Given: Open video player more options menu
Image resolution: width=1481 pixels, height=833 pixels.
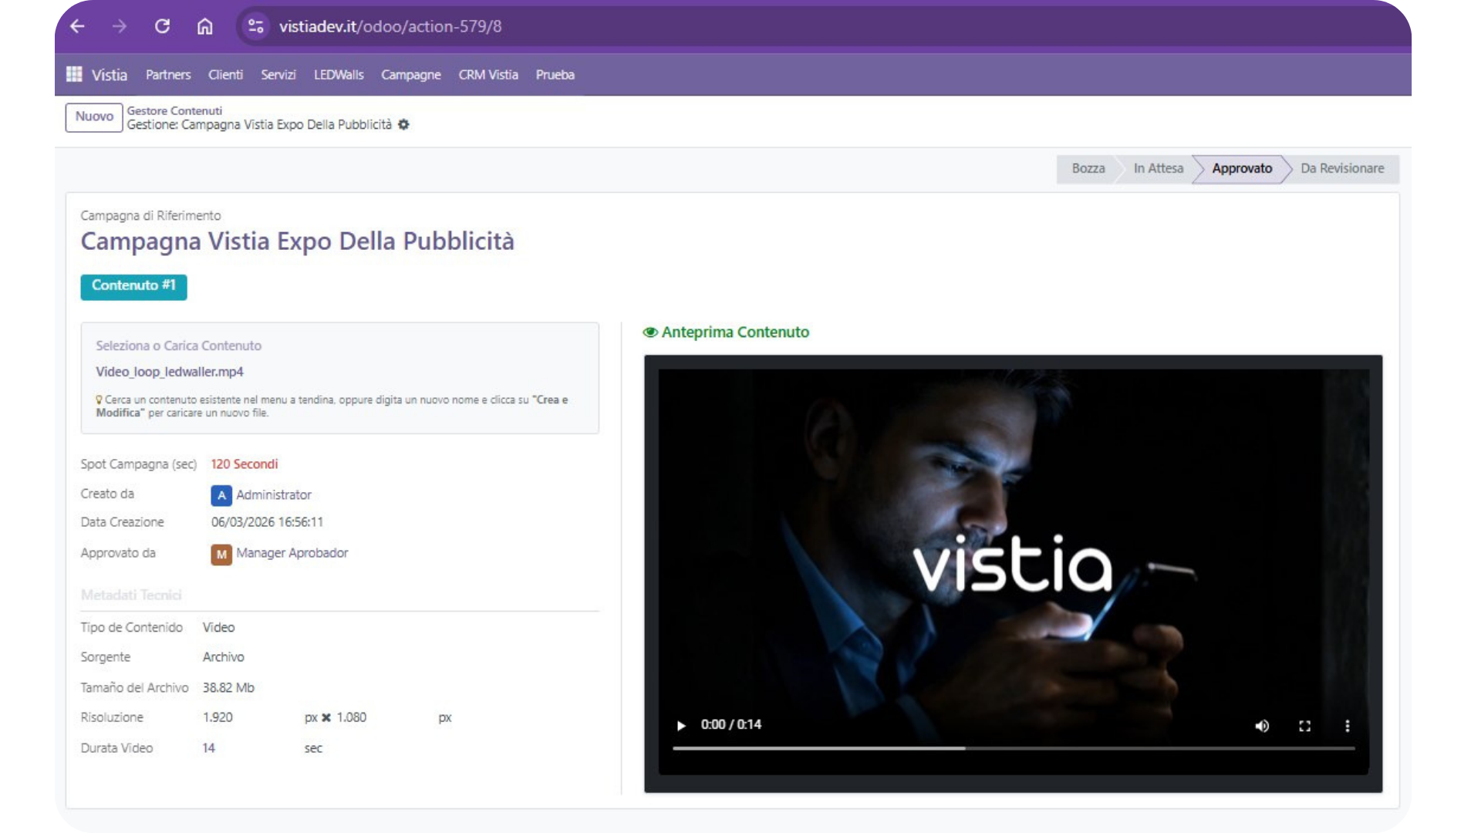Looking at the screenshot, I should (x=1348, y=726).
